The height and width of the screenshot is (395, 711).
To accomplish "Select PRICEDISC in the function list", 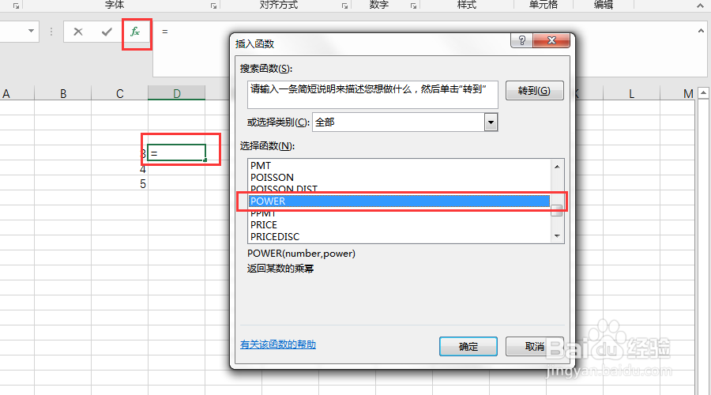I will coord(400,237).
